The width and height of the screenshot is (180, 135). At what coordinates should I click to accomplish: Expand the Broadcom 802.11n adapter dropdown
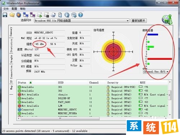coord(127,21)
